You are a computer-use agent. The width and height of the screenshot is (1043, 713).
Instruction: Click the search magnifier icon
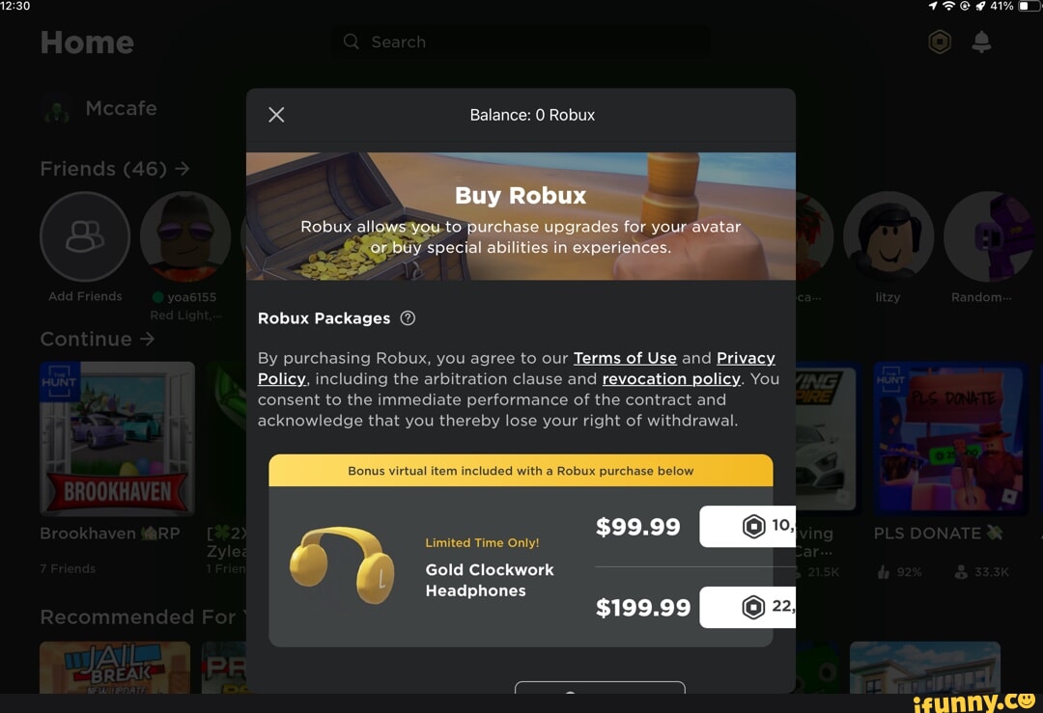[x=352, y=41]
